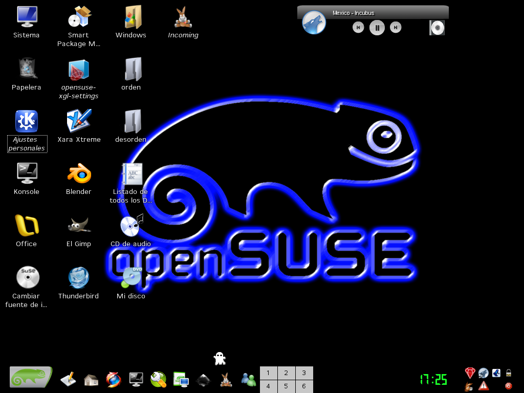
Task: Open the Amarok wolf tray icon
Action: (483, 373)
